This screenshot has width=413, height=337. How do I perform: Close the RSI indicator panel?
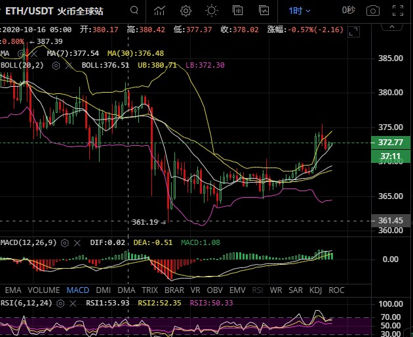73,303
